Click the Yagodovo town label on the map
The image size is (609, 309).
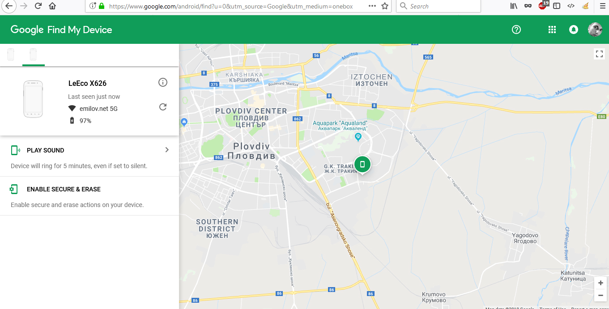click(x=525, y=238)
